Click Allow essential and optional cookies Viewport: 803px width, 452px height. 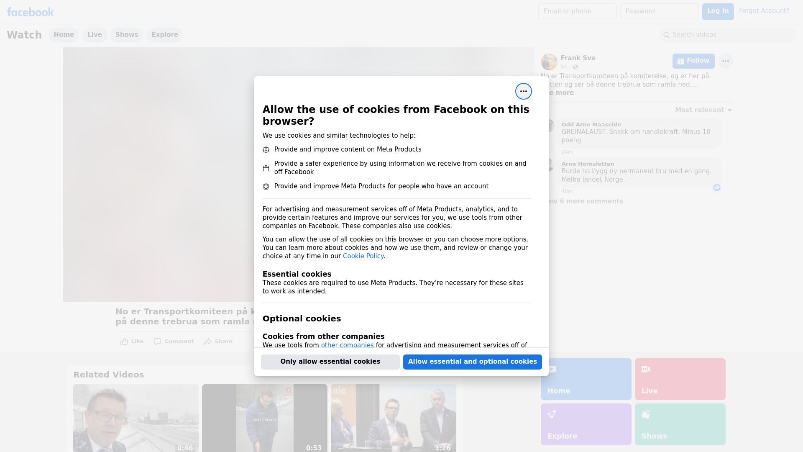coord(473,362)
